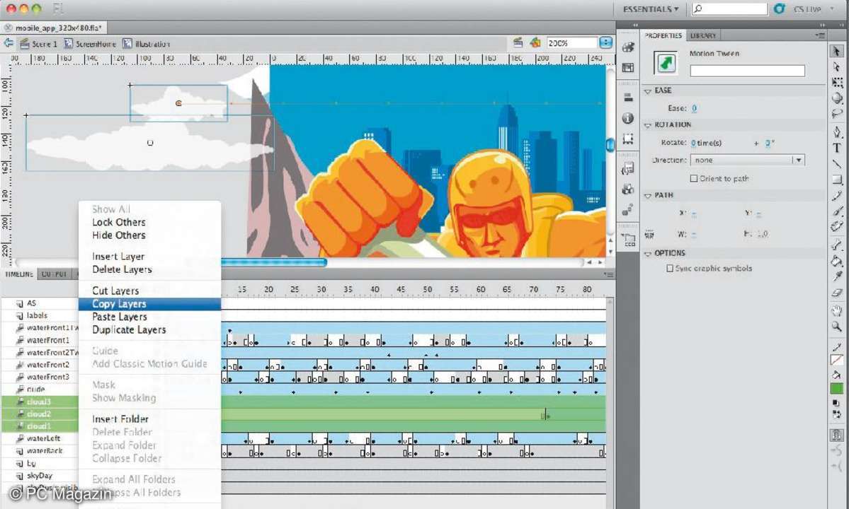Select the 3D Rotation tool
Image resolution: width=849 pixels, height=509 pixels.
click(837, 98)
